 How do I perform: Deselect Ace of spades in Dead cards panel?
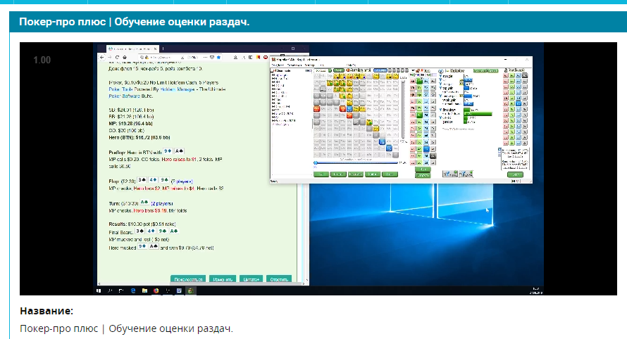(525, 75)
